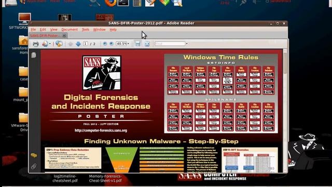Minimize the Adobe Reader window
332x187 pixels.
[x=271, y=23]
